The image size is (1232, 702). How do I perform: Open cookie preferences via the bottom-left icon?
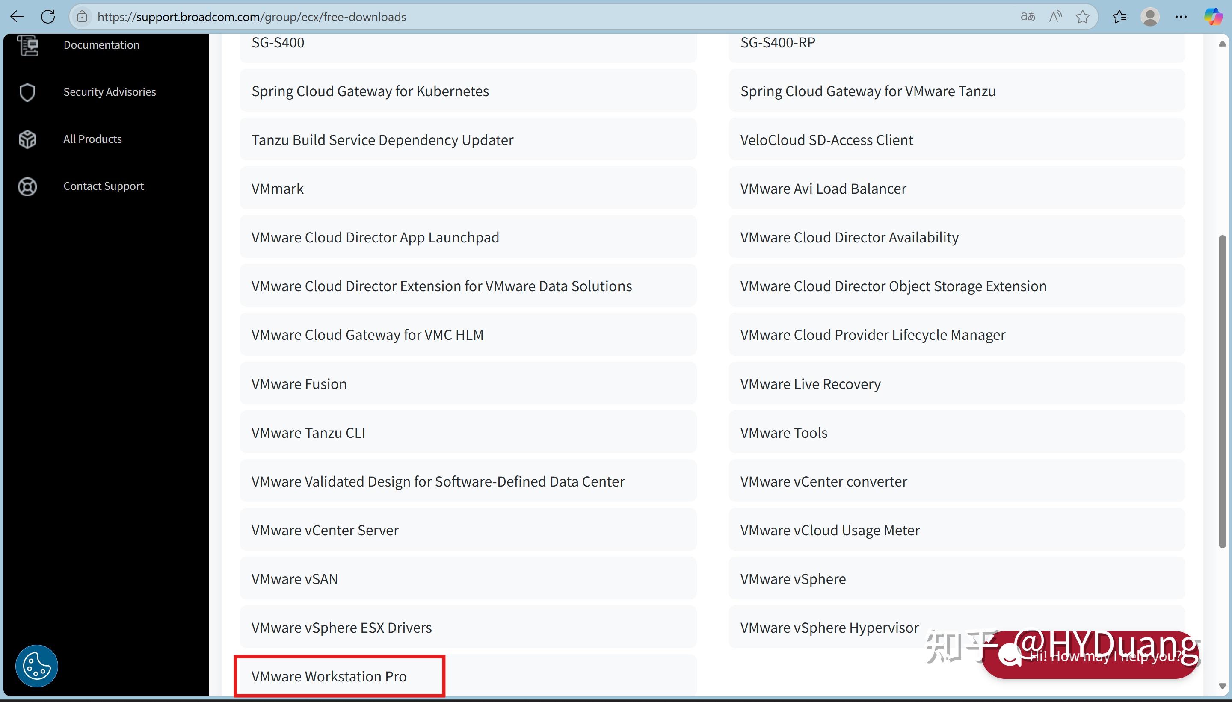[36, 665]
